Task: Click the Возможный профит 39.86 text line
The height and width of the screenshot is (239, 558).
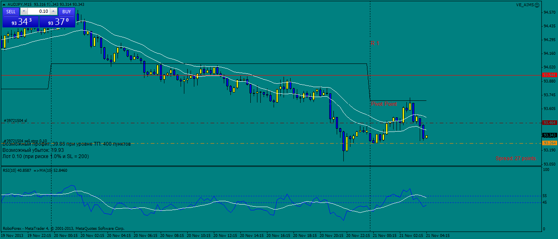Action: pyautogui.click(x=66, y=144)
